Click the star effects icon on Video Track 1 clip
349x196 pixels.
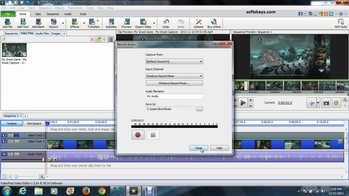click(x=50, y=147)
